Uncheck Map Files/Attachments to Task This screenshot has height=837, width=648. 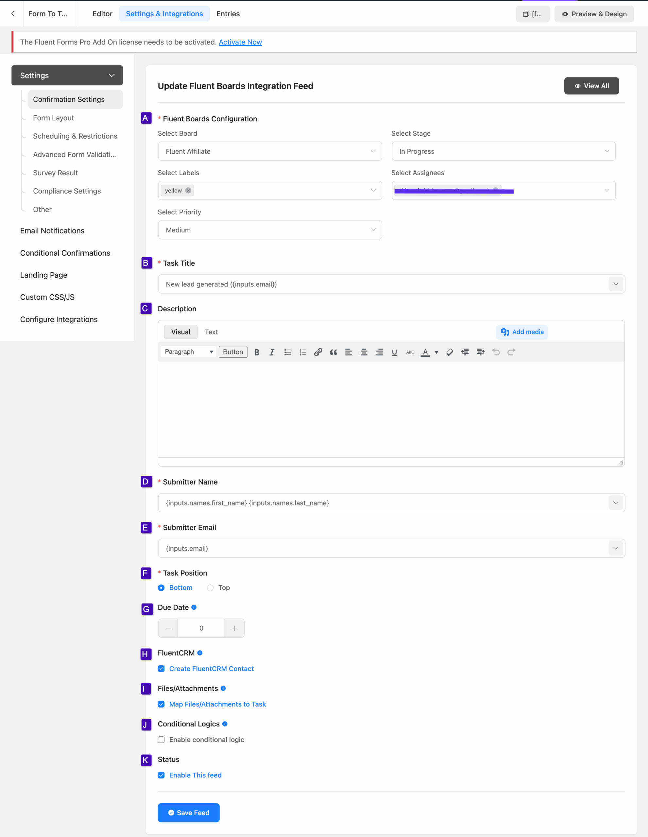point(161,704)
